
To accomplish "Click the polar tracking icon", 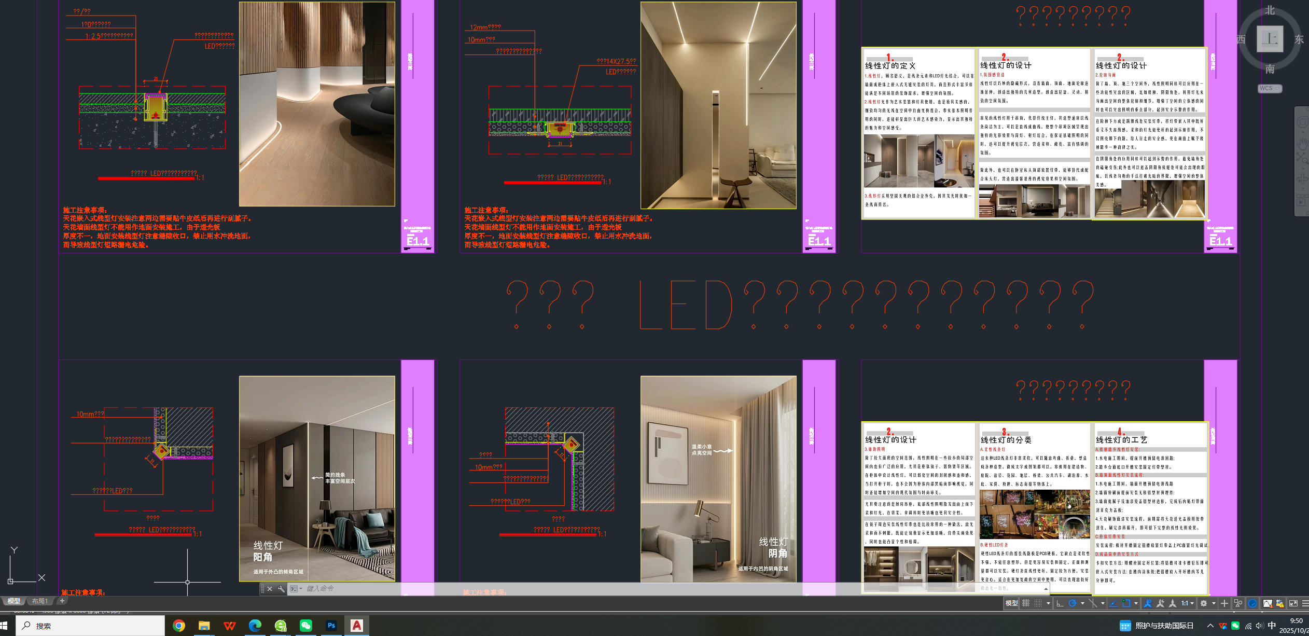I will pyautogui.click(x=1073, y=603).
